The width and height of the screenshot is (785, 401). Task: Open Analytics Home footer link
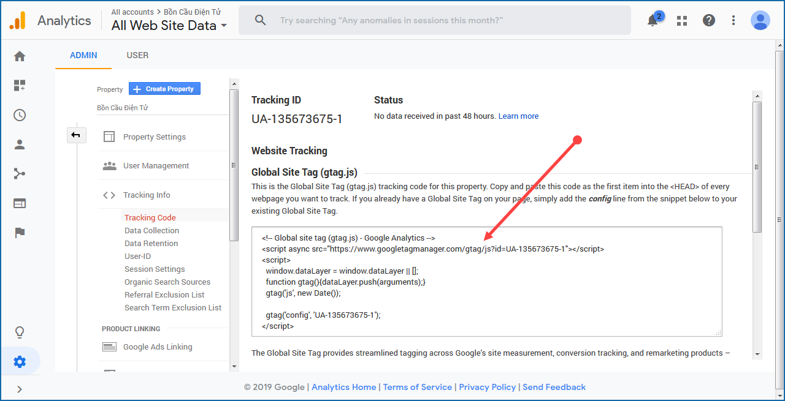point(344,387)
